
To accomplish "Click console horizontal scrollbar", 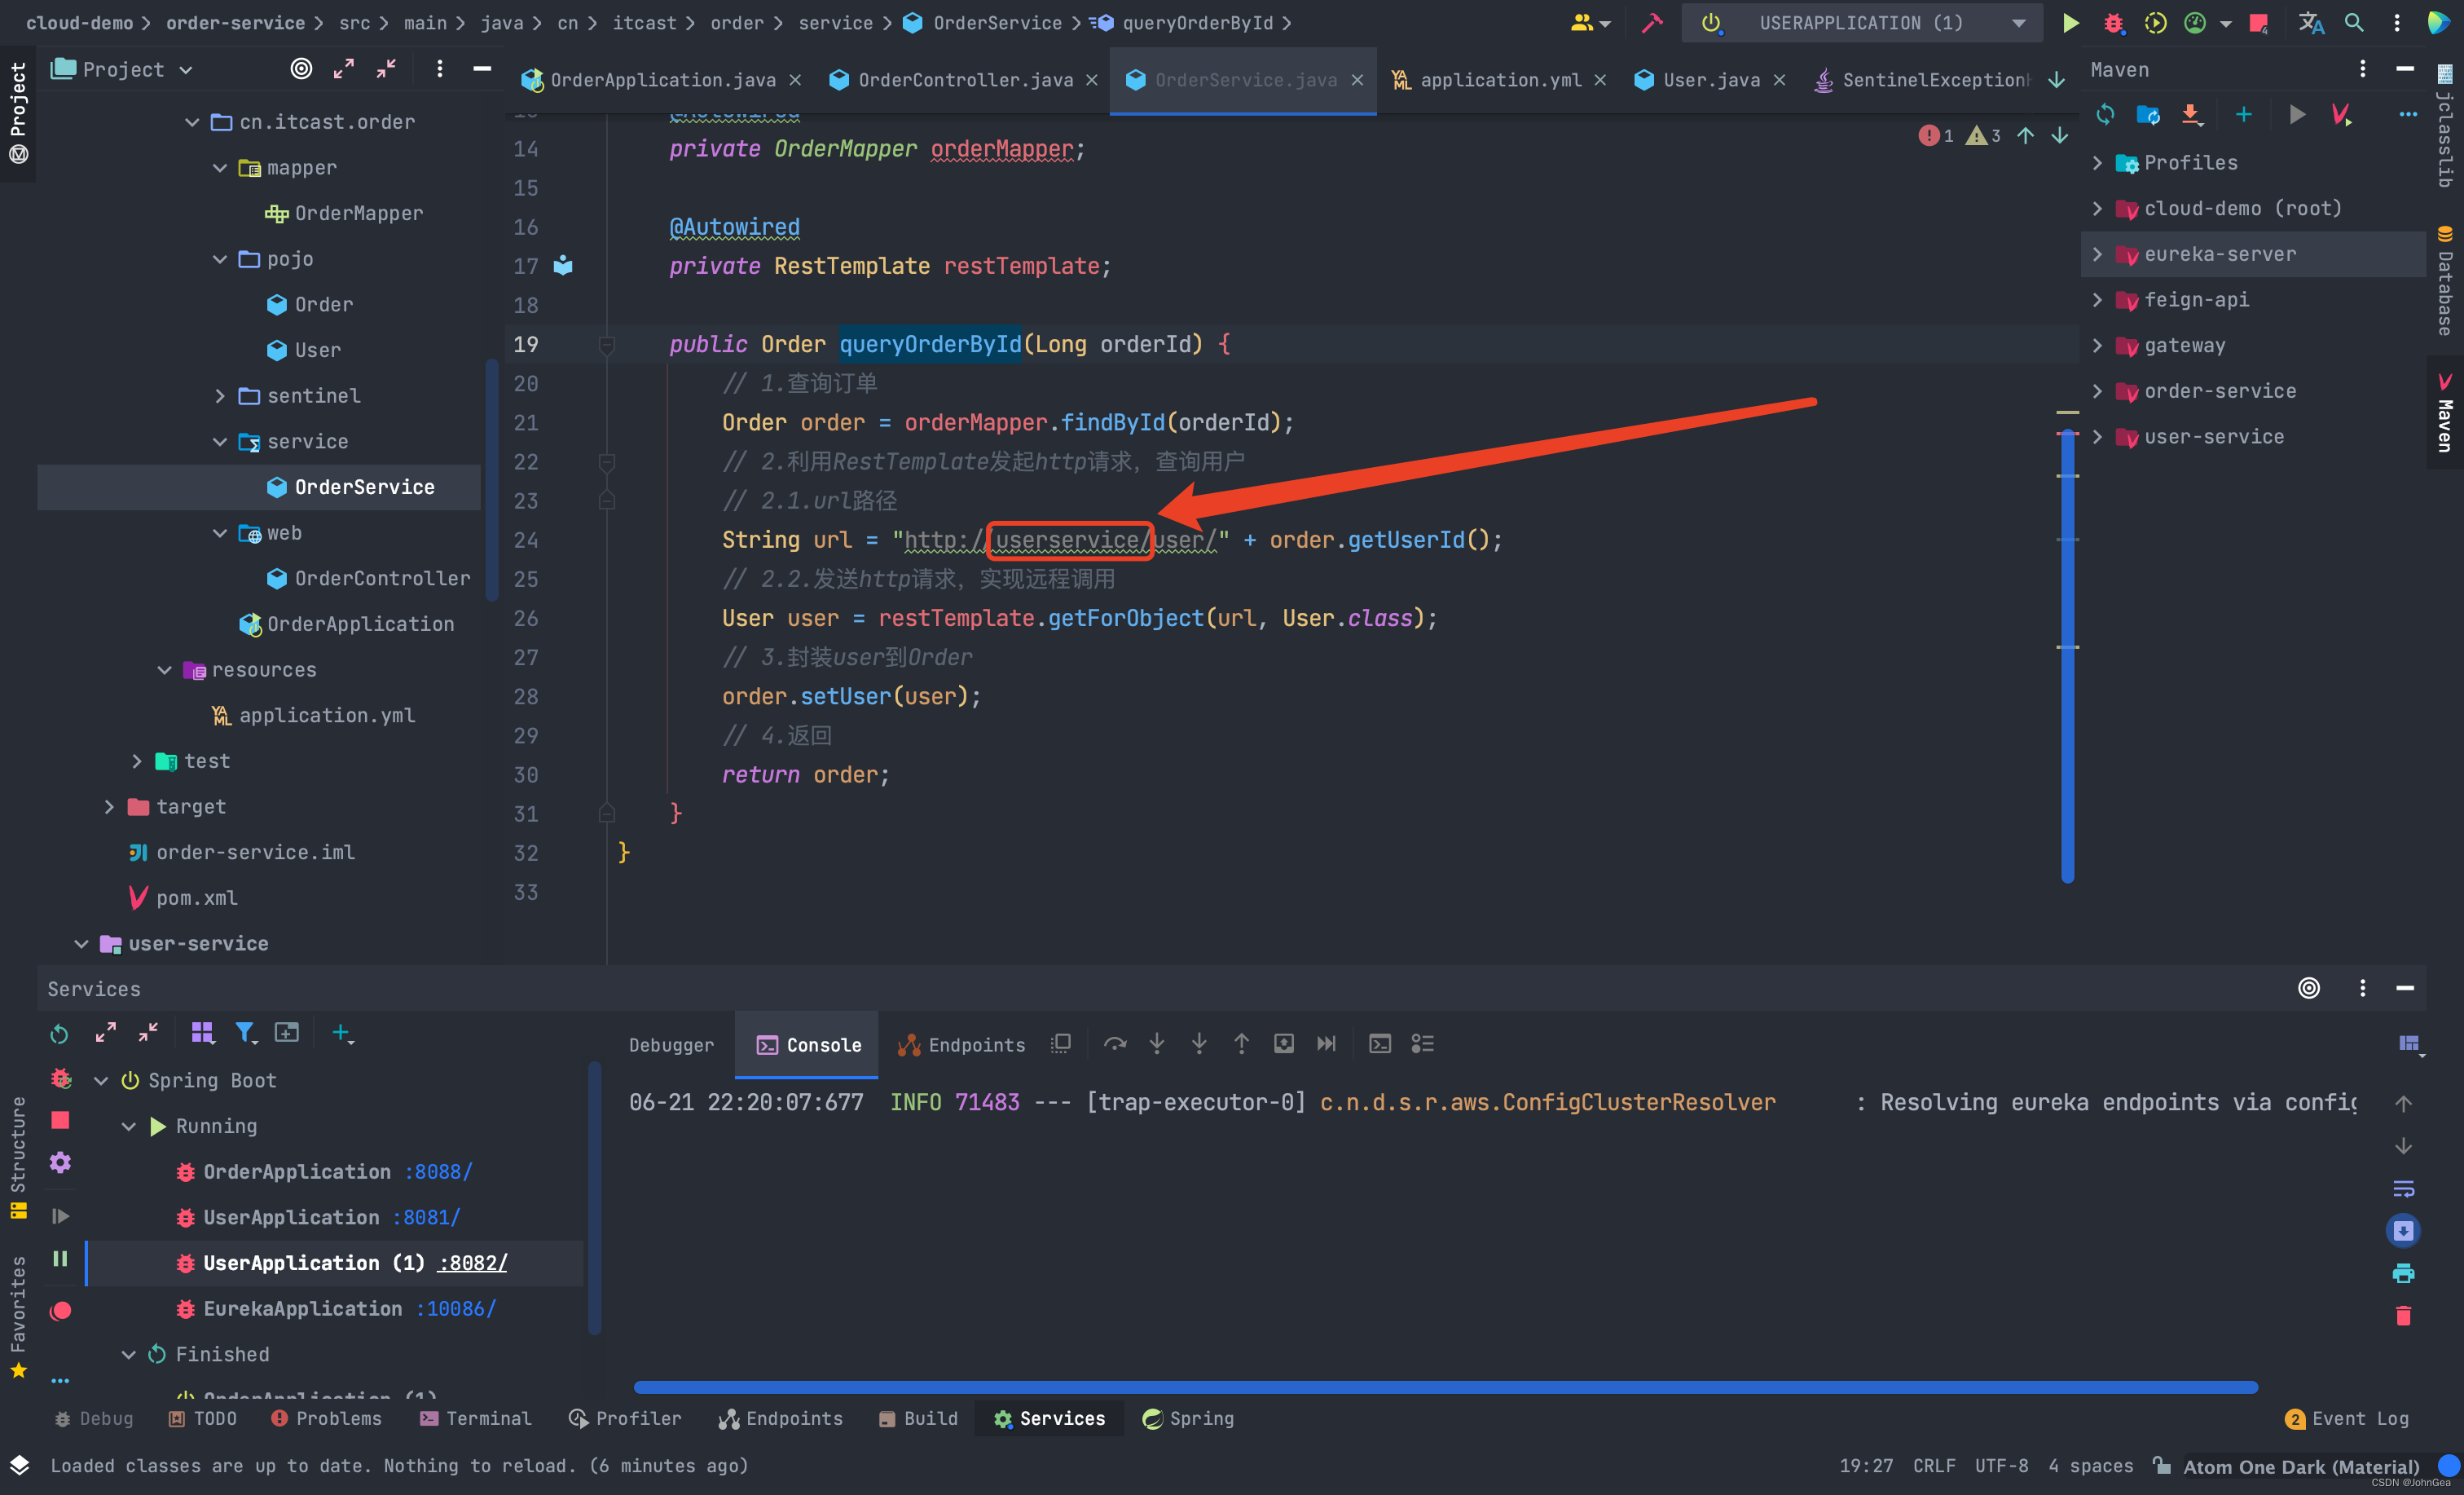I will pyautogui.click(x=1445, y=1387).
